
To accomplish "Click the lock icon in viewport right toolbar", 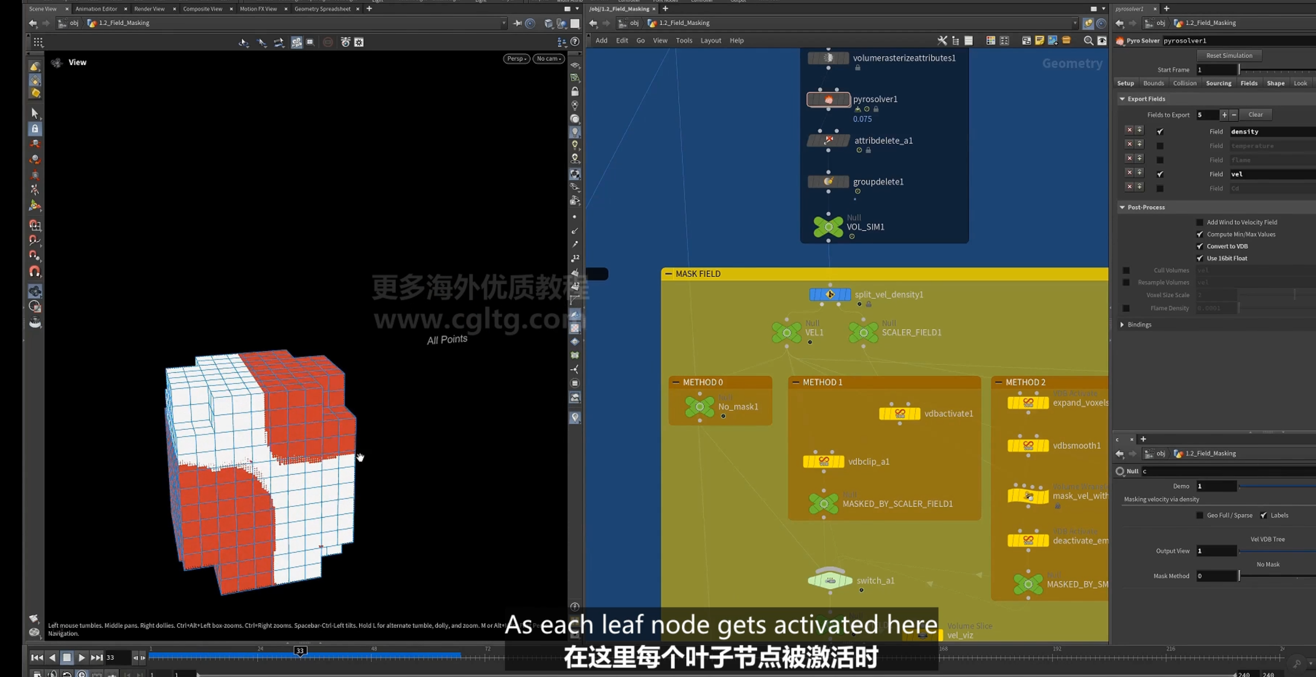I will pyautogui.click(x=575, y=91).
